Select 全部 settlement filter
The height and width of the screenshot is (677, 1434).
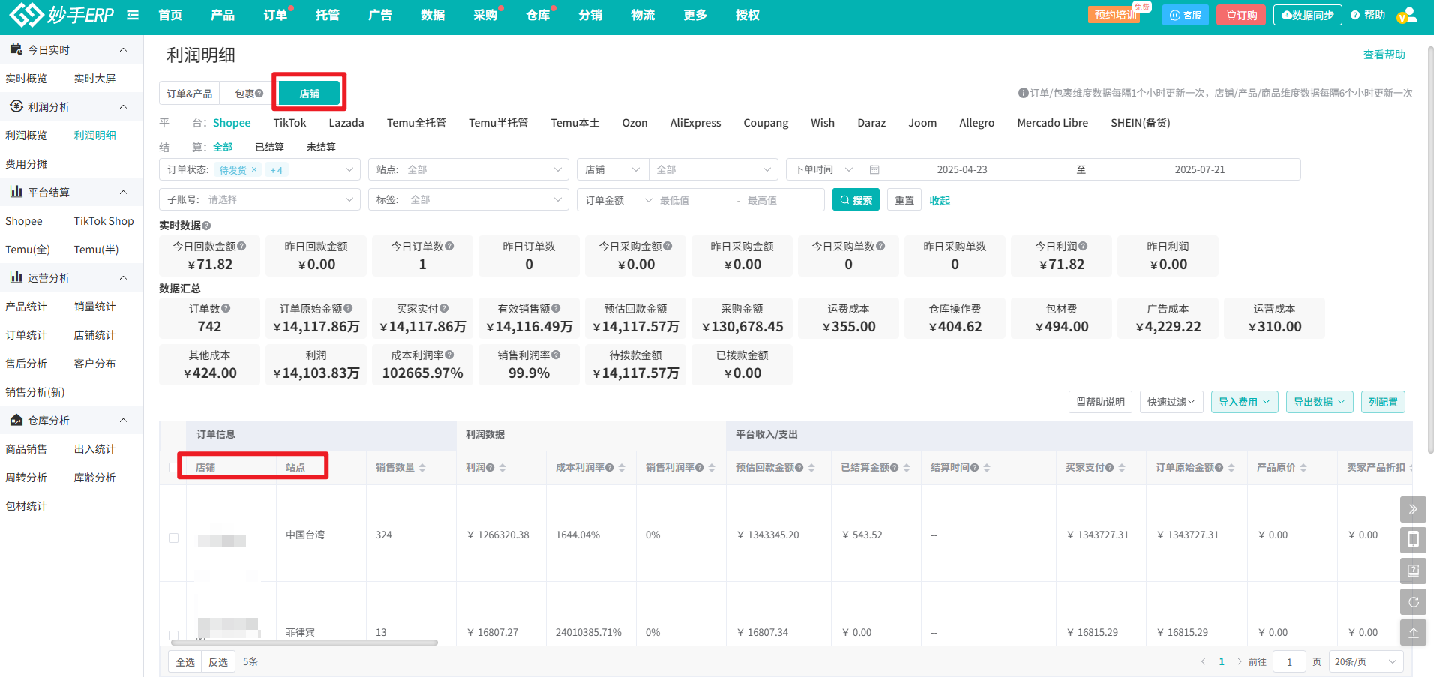tap(223, 147)
